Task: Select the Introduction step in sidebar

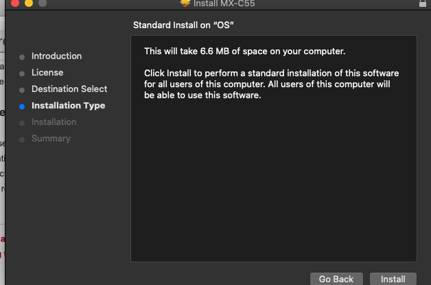Action: 56,56
